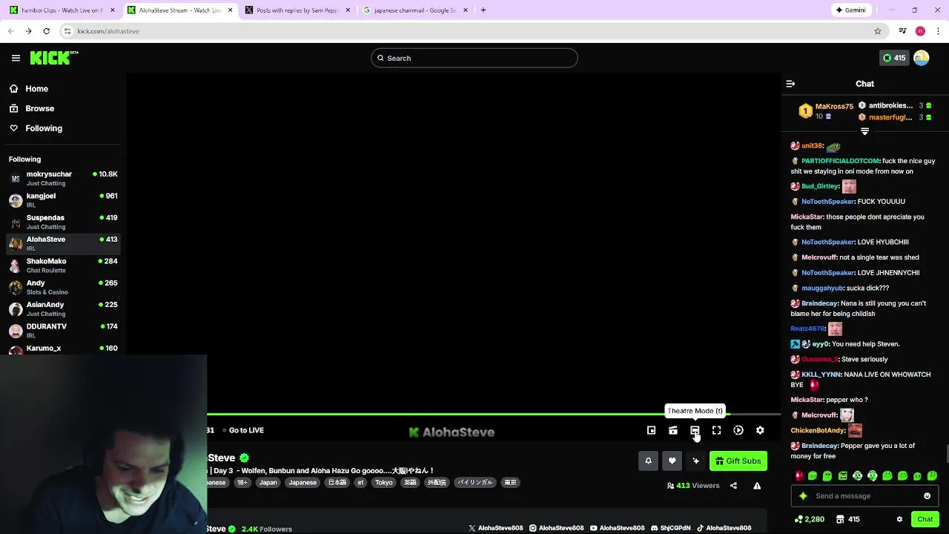Click the red emote in quick emote row
The width and height of the screenshot is (949, 534).
click(x=798, y=476)
